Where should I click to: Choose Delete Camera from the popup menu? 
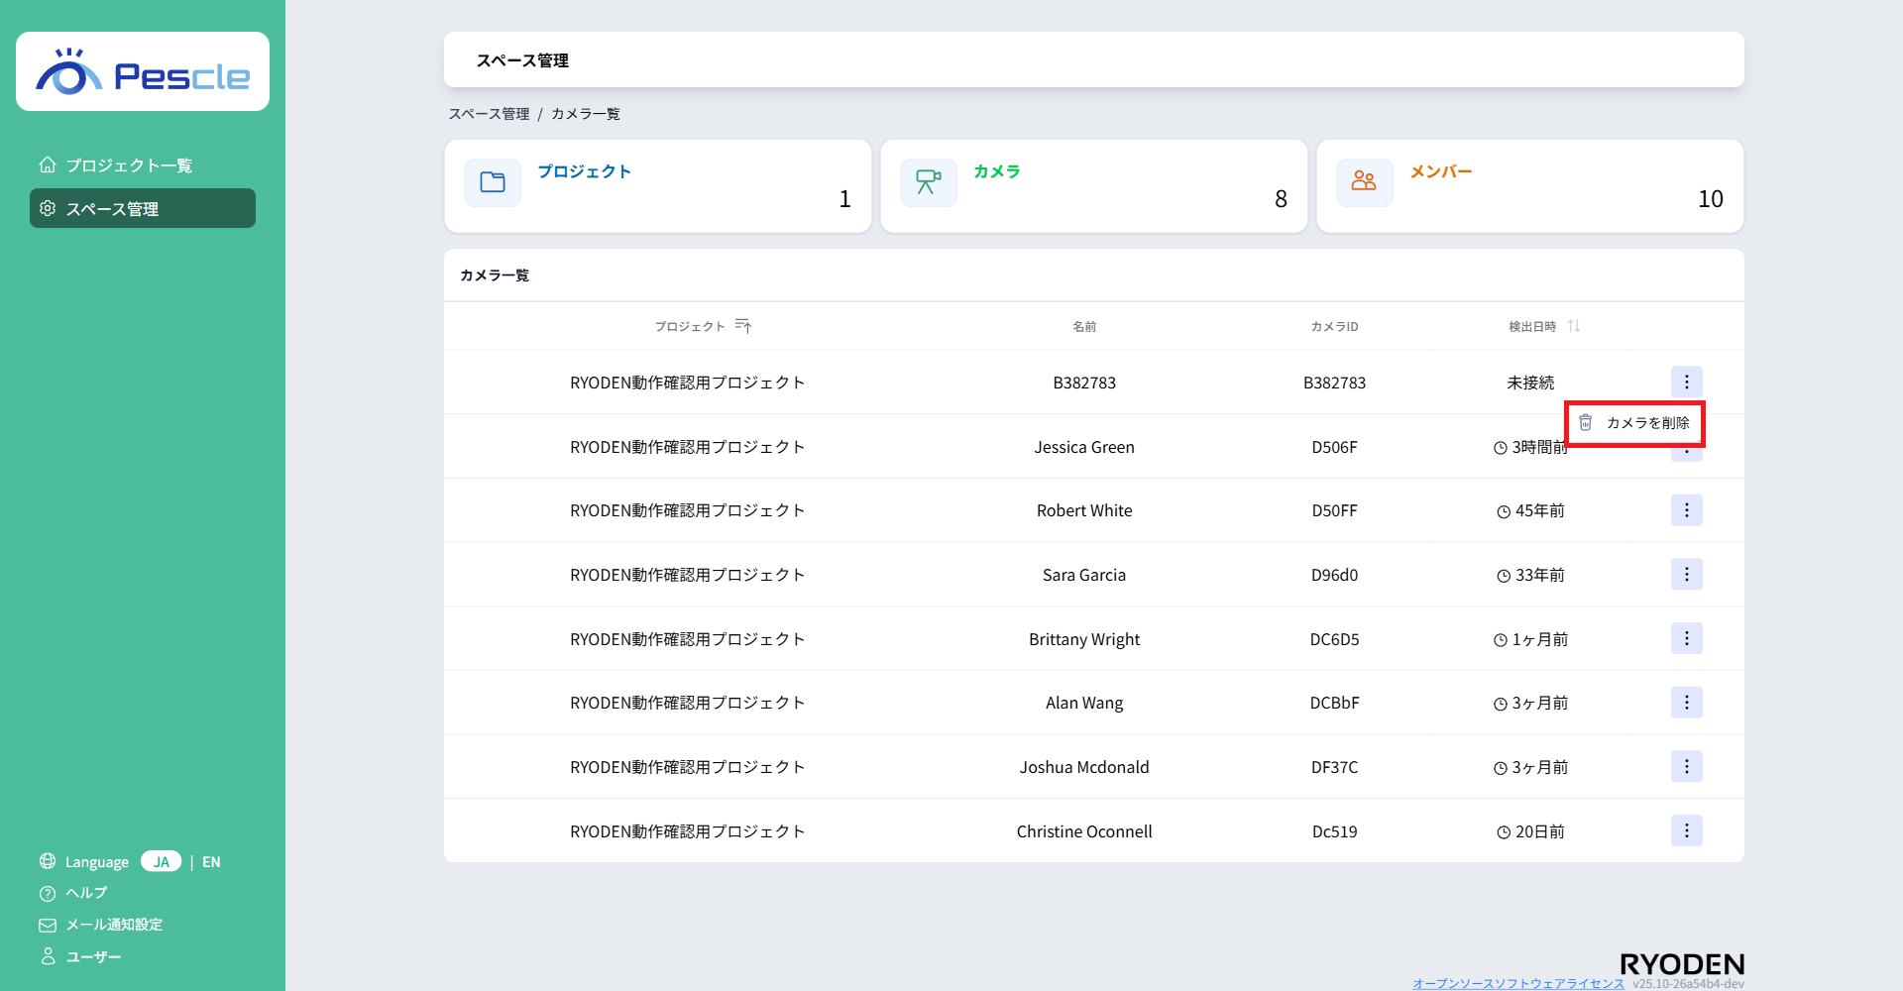coord(1635,423)
